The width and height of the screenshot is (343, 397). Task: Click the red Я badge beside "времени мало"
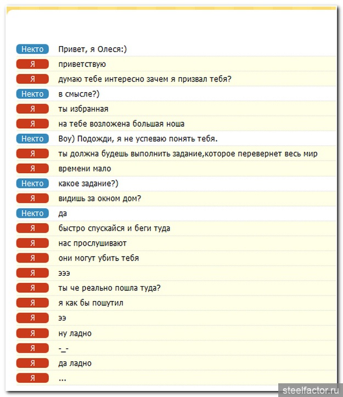pos(32,169)
